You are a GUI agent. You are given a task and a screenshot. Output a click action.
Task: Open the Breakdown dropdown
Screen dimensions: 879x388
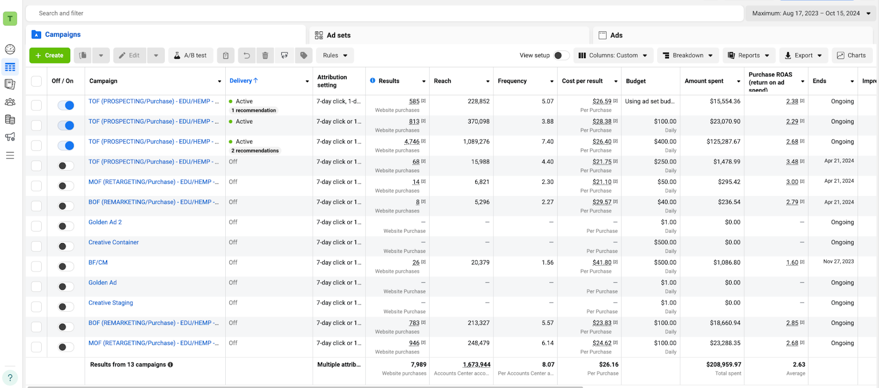688,55
